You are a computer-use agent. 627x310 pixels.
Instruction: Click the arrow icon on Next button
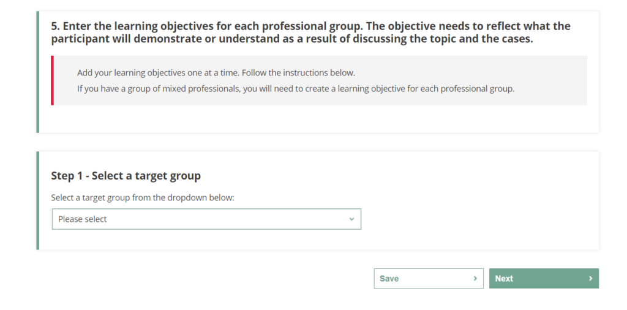point(590,278)
